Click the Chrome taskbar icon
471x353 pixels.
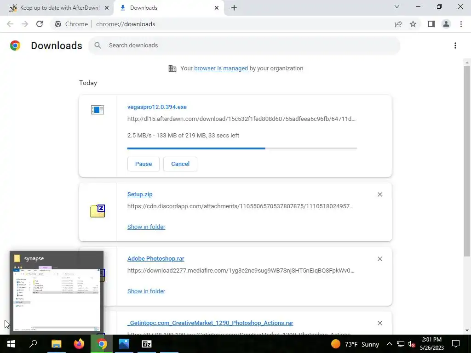pos(102,344)
